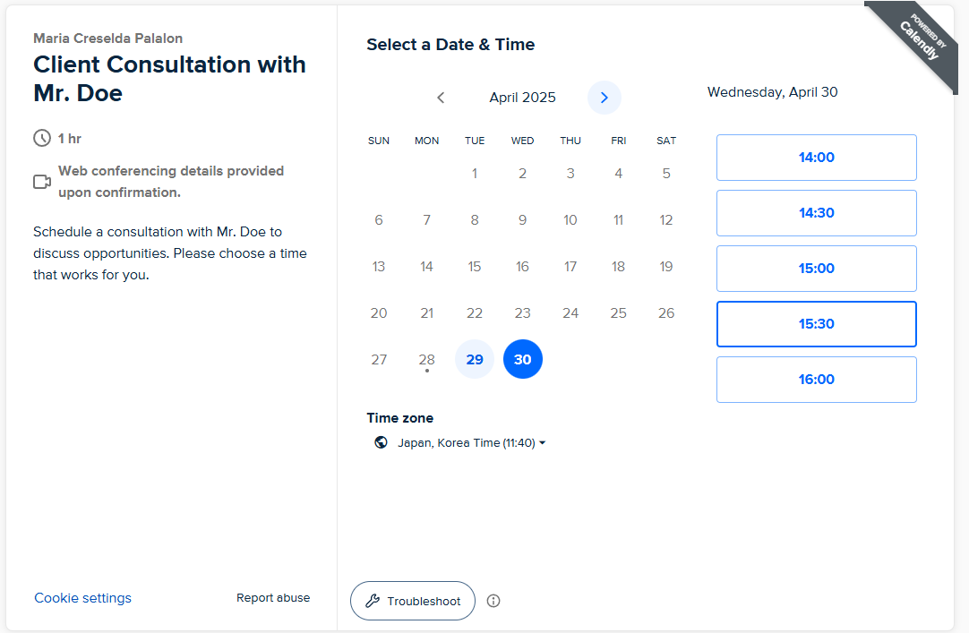Go to the previous month
Viewport: 969px width, 633px height.
441,98
